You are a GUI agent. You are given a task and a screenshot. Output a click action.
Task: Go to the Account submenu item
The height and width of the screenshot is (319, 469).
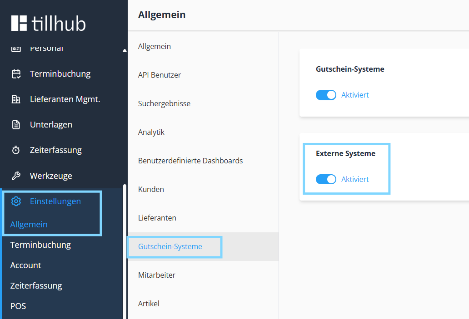click(x=25, y=265)
